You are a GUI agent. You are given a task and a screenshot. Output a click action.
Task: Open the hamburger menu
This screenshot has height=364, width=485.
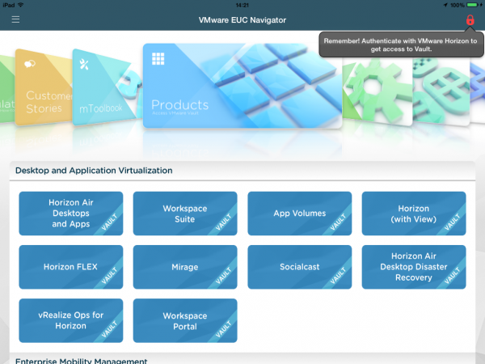tap(15, 19)
